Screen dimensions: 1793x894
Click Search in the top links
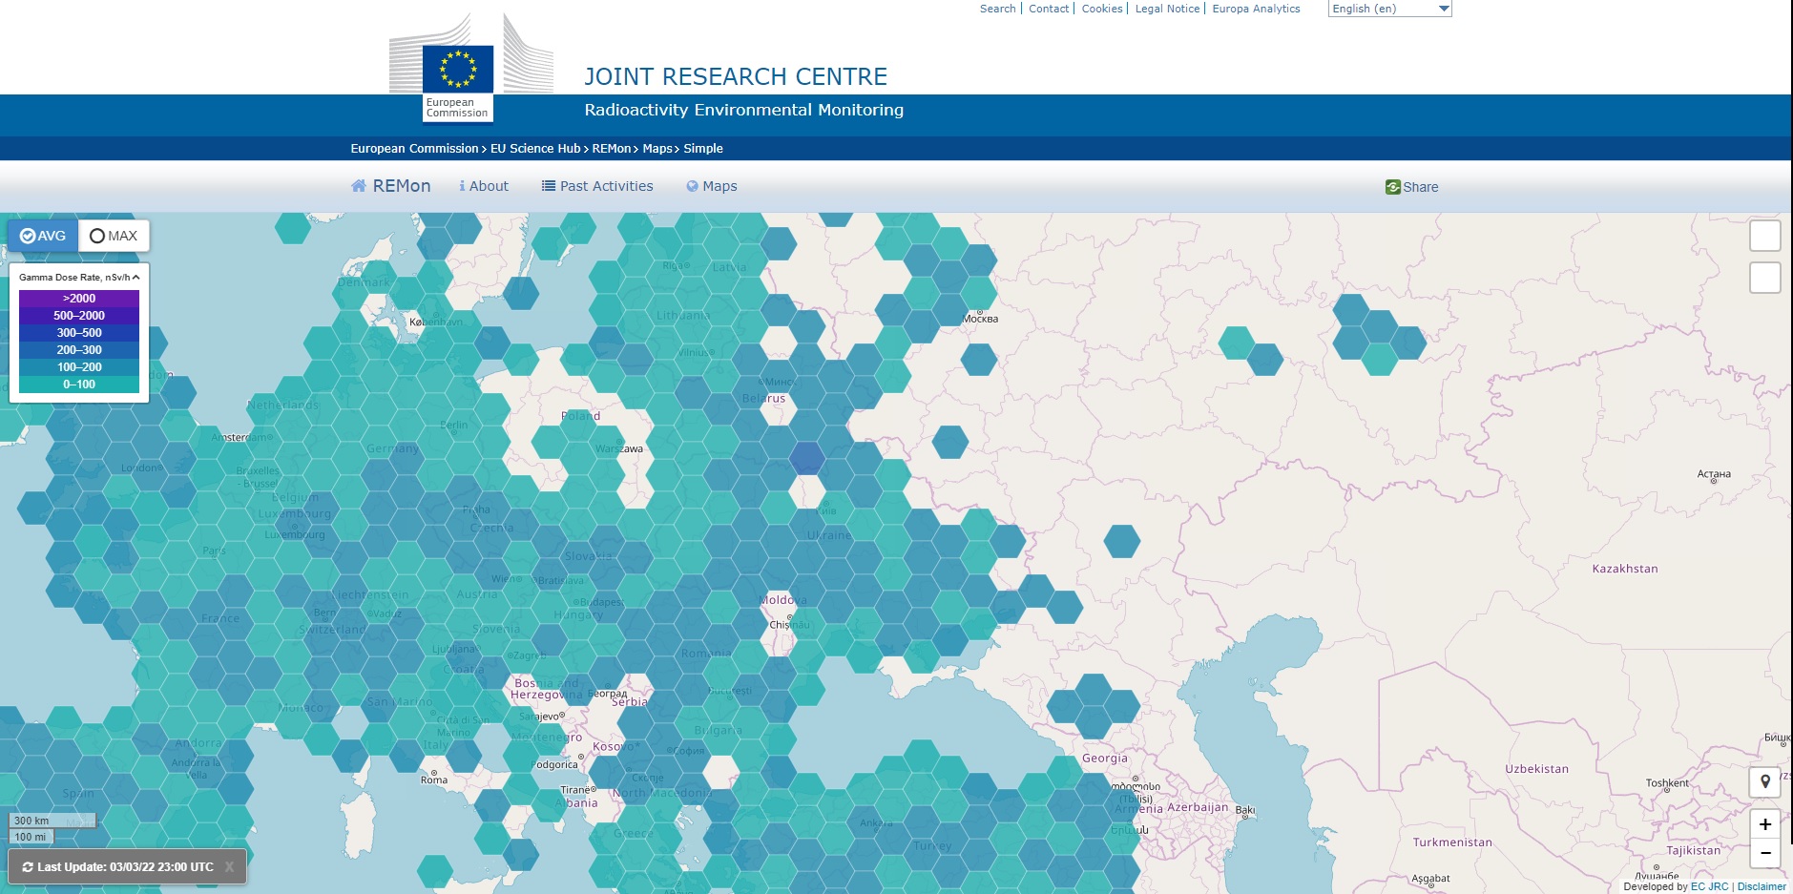click(x=997, y=9)
